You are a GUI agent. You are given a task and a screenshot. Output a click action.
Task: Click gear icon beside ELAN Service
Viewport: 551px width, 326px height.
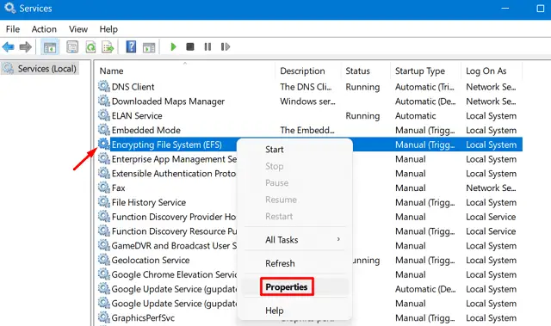[104, 115]
